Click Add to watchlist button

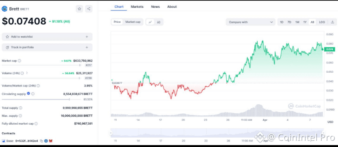(x=47, y=37)
